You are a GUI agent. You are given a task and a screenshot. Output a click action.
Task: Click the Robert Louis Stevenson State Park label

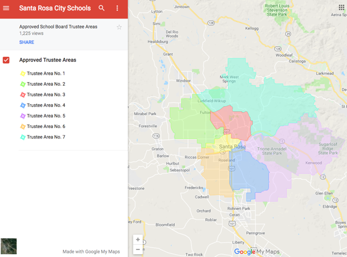[277, 10]
